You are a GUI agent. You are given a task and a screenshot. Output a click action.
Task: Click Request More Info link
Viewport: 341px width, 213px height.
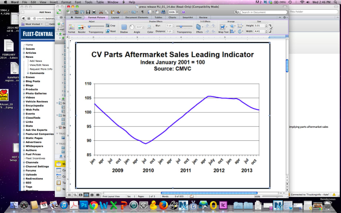(x=41, y=69)
